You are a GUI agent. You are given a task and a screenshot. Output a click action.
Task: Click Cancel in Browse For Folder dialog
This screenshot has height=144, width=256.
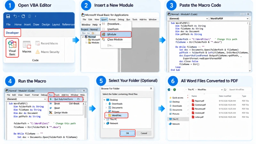pyautogui.click(x=144, y=133)
